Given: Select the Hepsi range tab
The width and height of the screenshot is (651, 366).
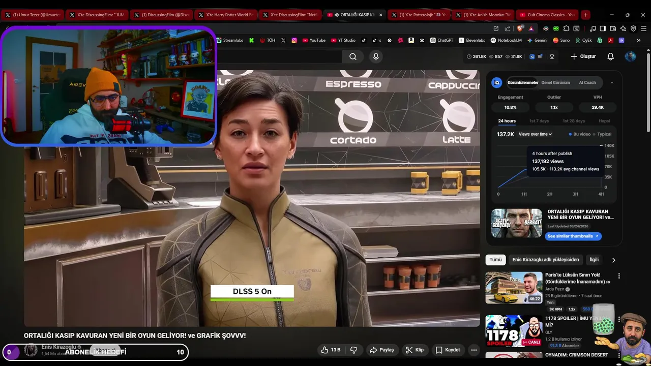Looking at the screenshot, I should point(604,121).
